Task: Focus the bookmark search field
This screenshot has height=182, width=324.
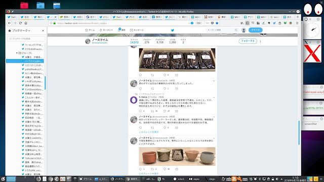Action: 26,38
